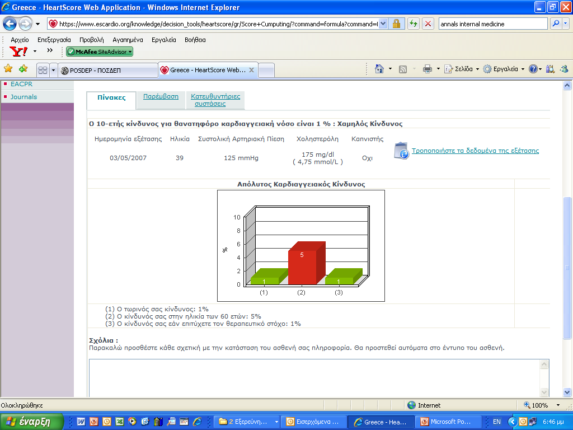Go back with the browser Back arrow
Viewport: 573px width, 430px height.
10,24
